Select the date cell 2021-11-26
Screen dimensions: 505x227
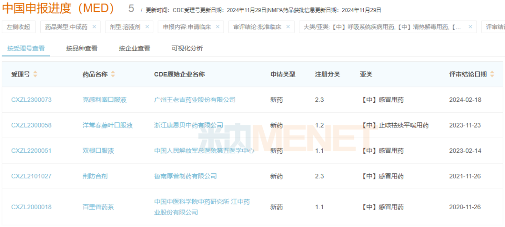click(465, 176)
